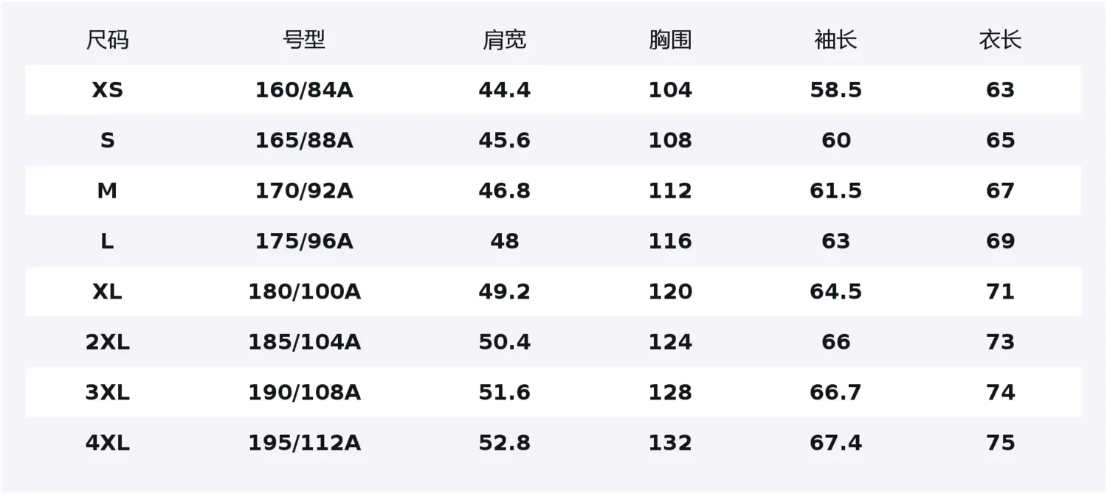Viewport: 1107px width, 494px height.
Task: Select the M size row label
Action: tap(107, 191)
